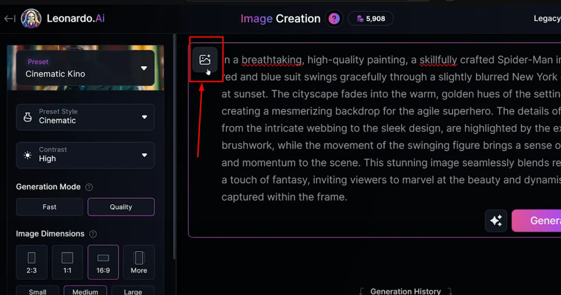The width and height of the screenshot is (561, 295).
Task: Choose the 2:3 aspect ratio
Action: click(32, 262)
